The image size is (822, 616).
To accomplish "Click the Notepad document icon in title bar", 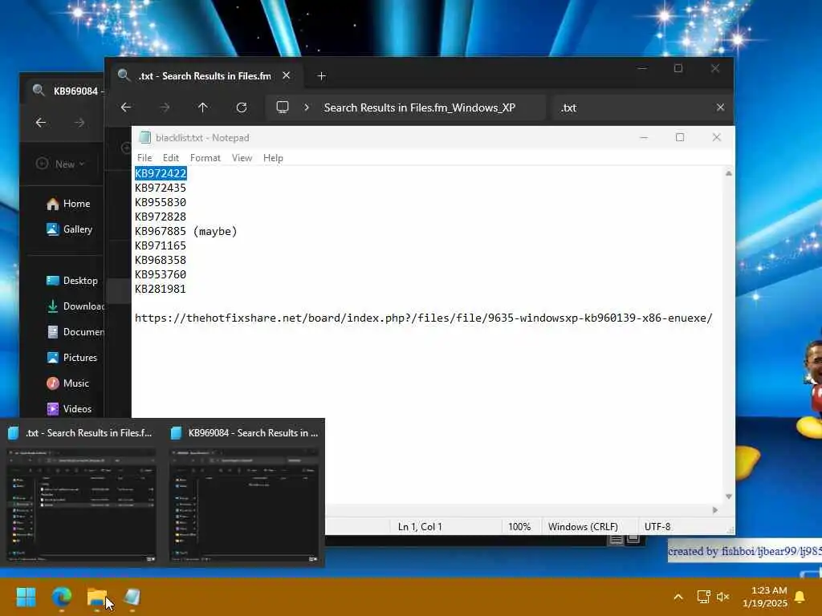I will 144,138.
